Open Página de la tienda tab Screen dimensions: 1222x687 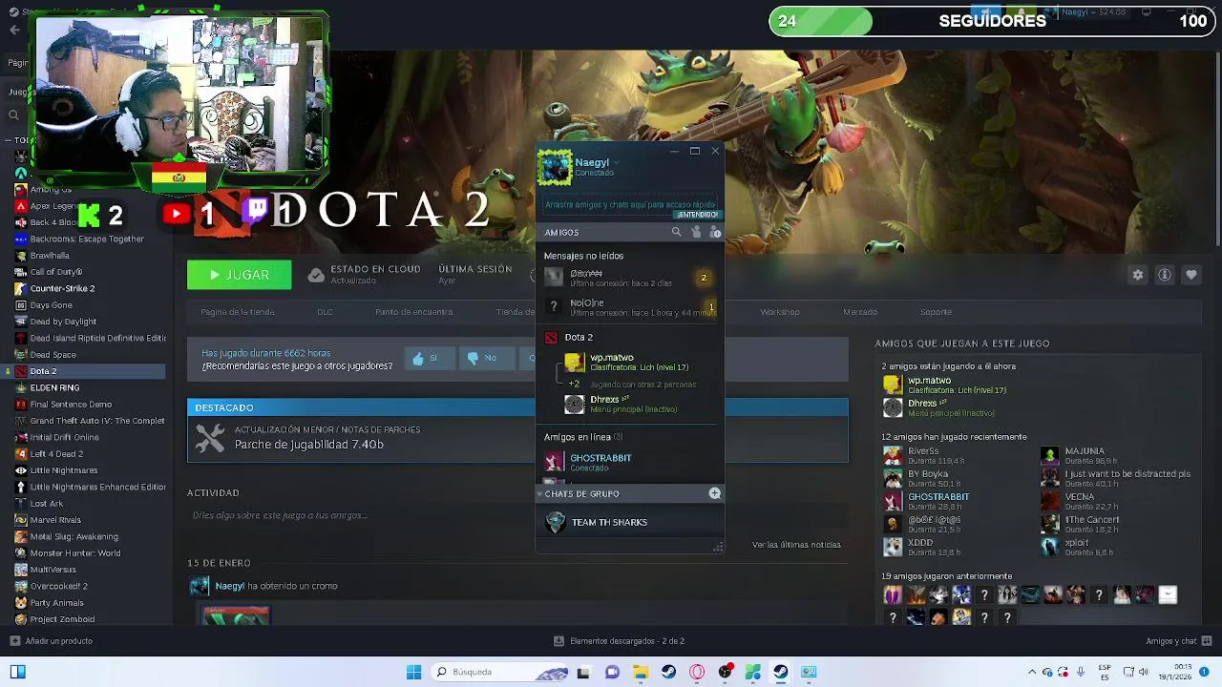coord(238,312)
